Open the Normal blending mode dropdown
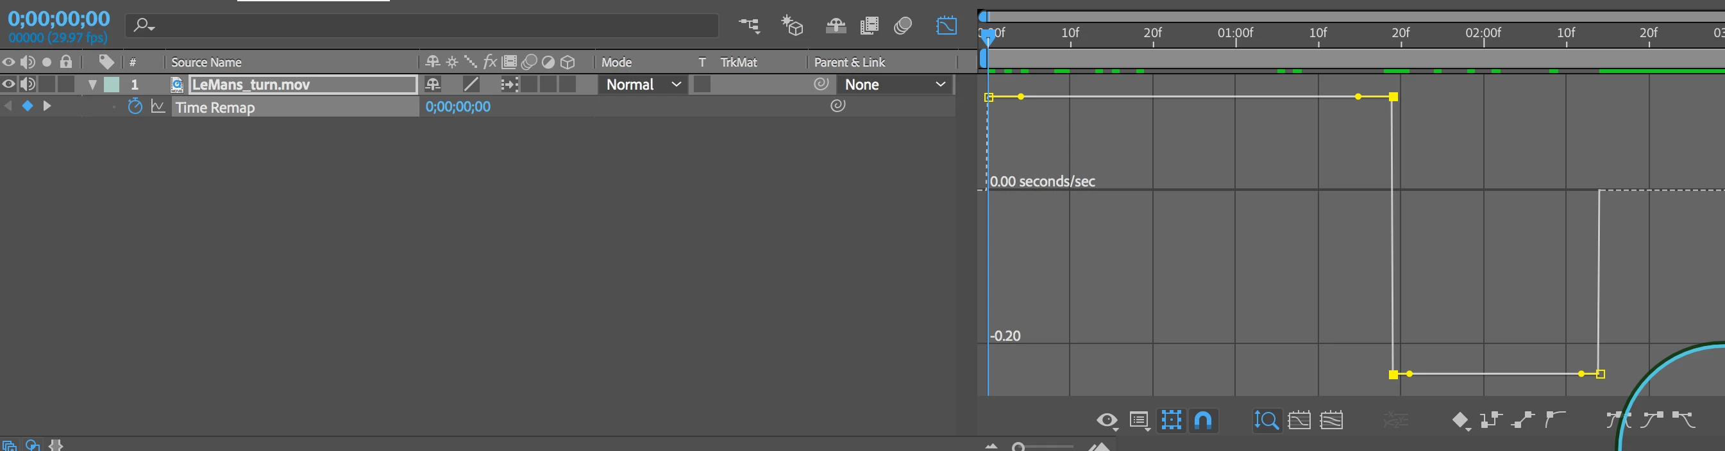1725x451 pixels. coord(643,85)
